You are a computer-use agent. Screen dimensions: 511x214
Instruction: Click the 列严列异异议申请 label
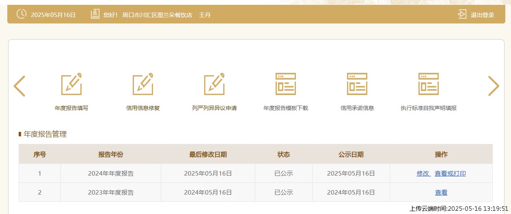(x=214, y=108)
